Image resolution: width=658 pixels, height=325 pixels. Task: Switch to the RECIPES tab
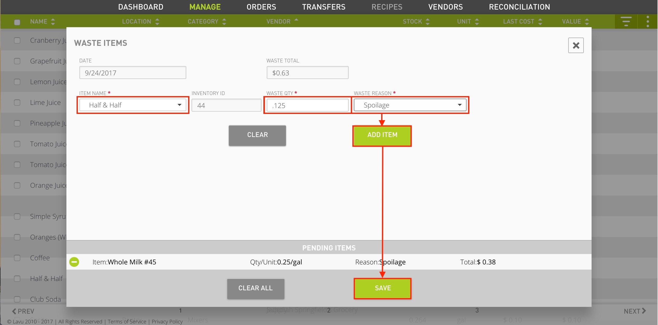pos(387,7)
